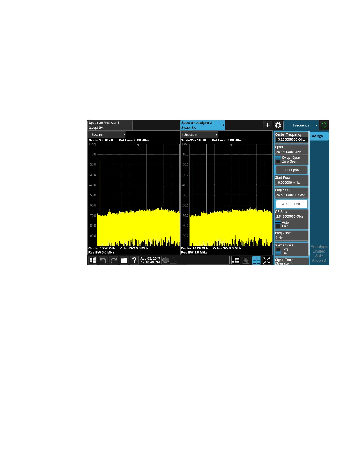The width and height of the screenshot is (357, 463).
Task: Open the help question mark icon
Action: click(134, 260)
